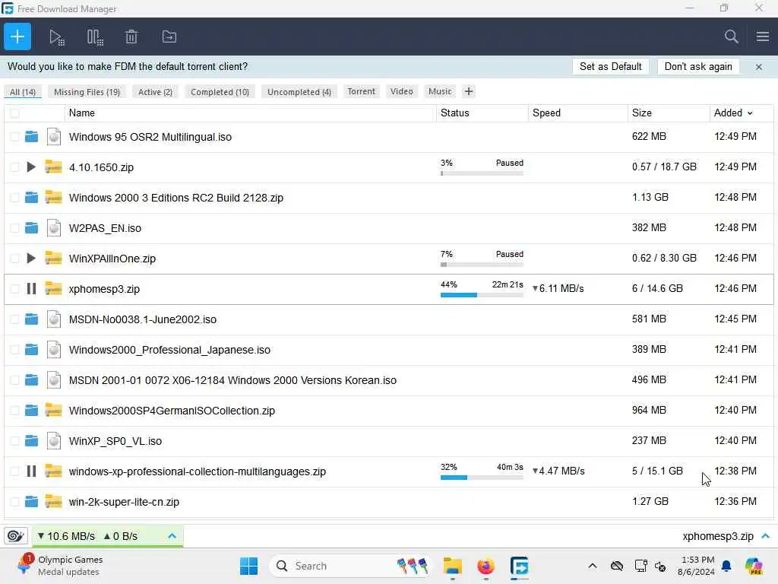Expand the speed panel chevron in status bar
This screenshot has width=778, height=584.
click(172, 536)
